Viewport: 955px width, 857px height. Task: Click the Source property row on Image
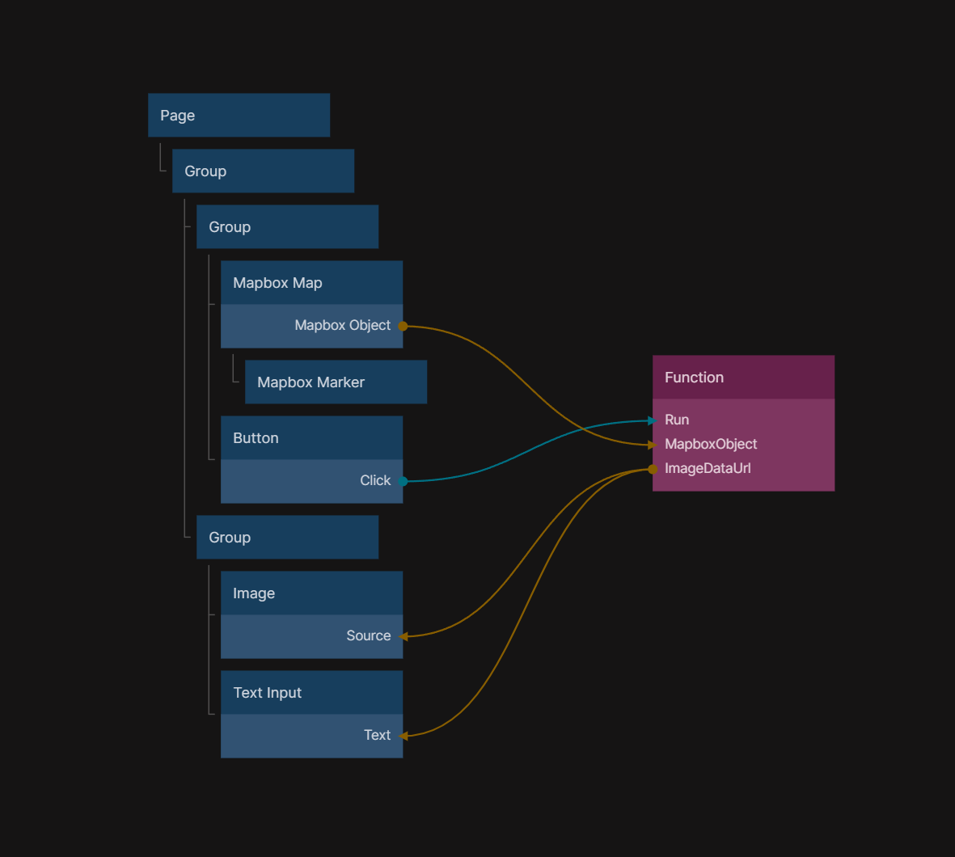click(x=311, y=636)
